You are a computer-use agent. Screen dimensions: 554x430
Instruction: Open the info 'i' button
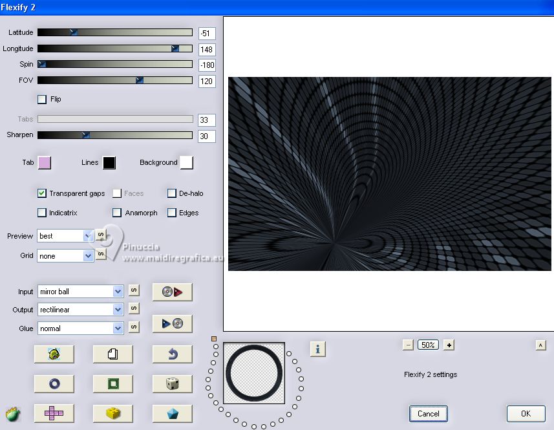[x=317, y=349]
